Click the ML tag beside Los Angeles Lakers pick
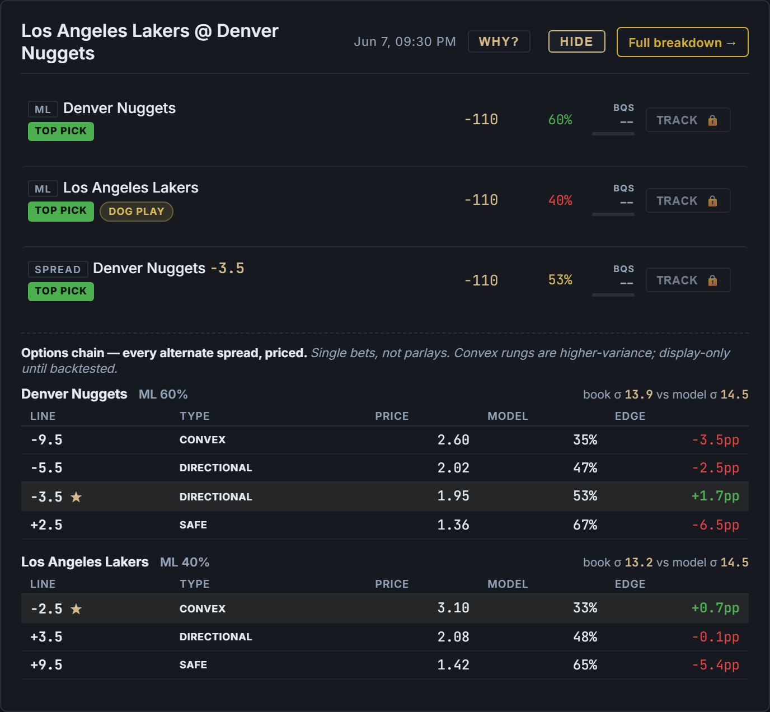 pyautogui.click(x=43, y=189)
